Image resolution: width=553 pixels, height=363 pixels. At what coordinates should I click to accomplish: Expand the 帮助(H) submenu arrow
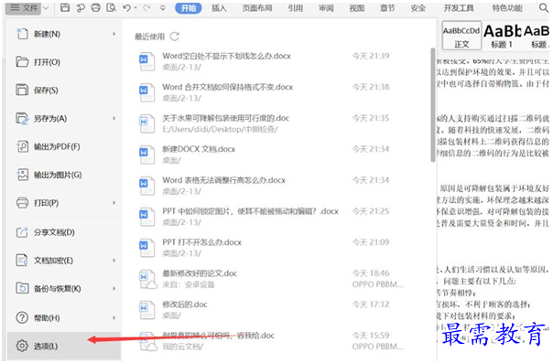(114, 318)
